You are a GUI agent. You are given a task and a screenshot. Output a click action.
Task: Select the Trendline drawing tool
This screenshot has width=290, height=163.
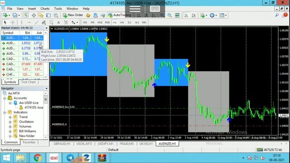(36, 22)
